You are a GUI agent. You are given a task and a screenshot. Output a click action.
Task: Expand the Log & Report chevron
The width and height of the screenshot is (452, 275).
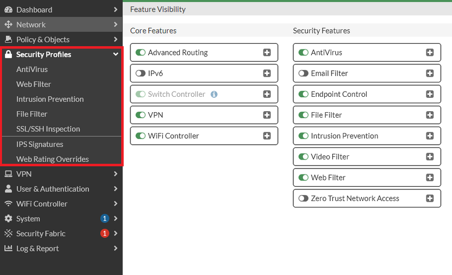pyautogui.click(x=116, y=248)
